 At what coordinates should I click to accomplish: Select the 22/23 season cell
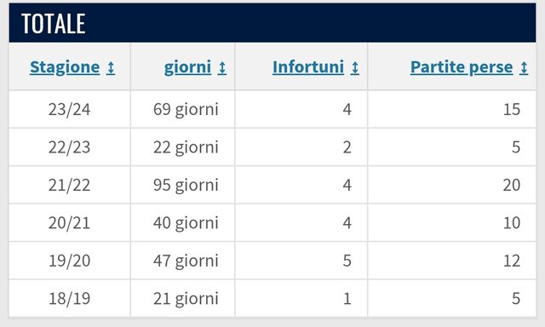click(70, 147)
